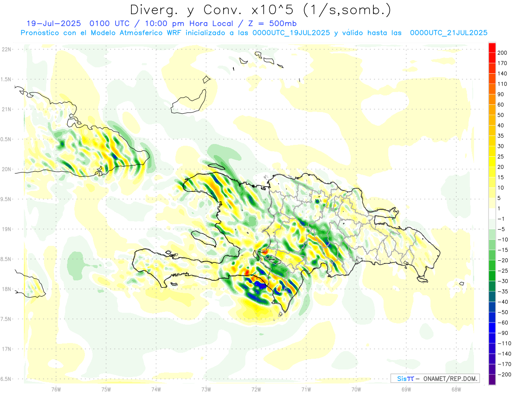
Task: Click the '70W' longitude label
Action: click(356, 389)
